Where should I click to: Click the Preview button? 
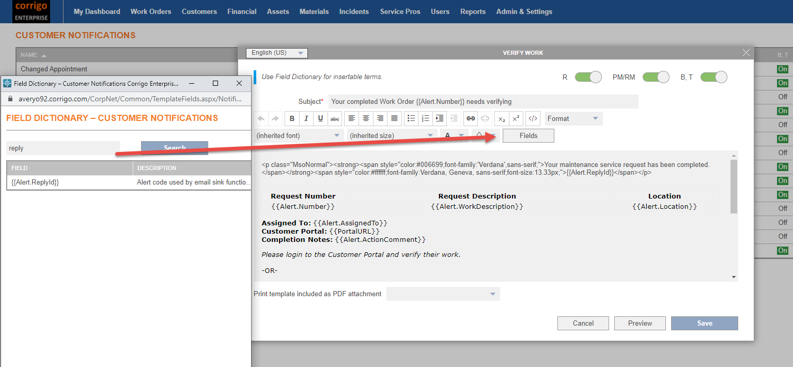640,323
